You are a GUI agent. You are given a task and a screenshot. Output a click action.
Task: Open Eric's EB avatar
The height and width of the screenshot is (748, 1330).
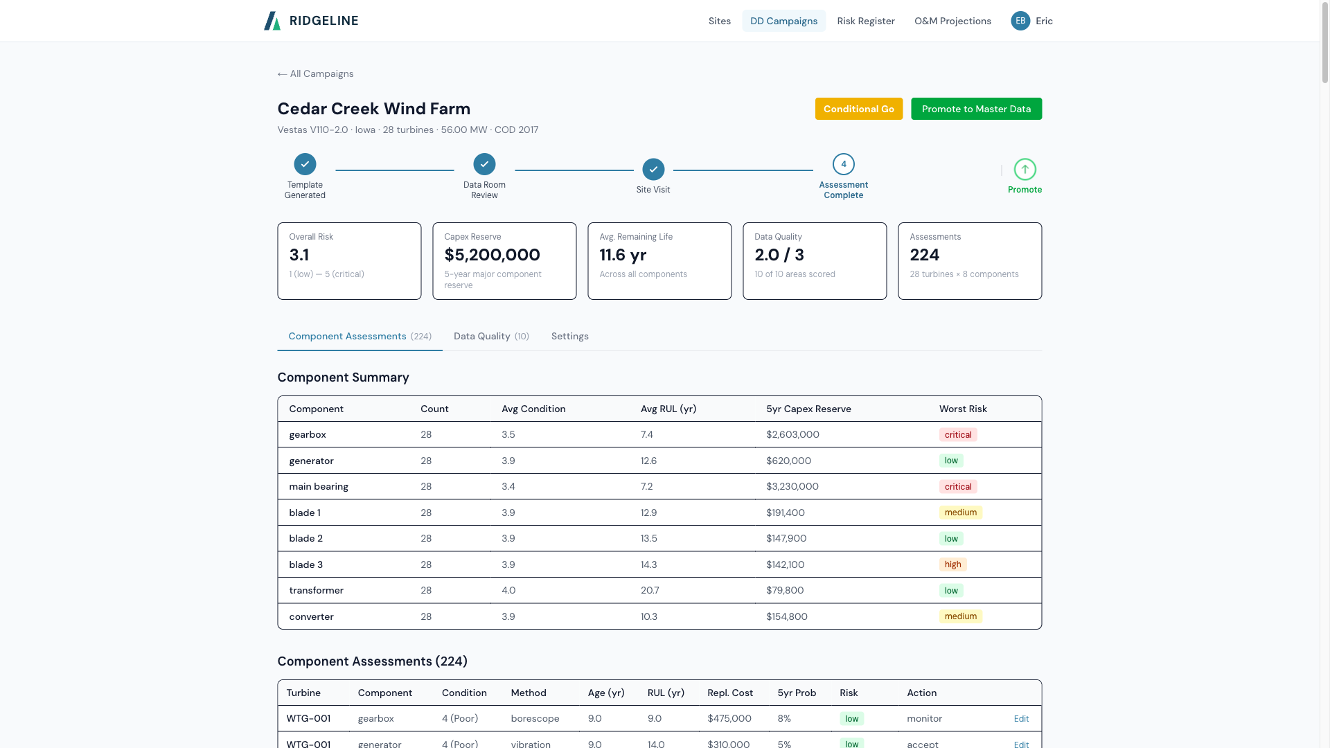(1020, 21)
